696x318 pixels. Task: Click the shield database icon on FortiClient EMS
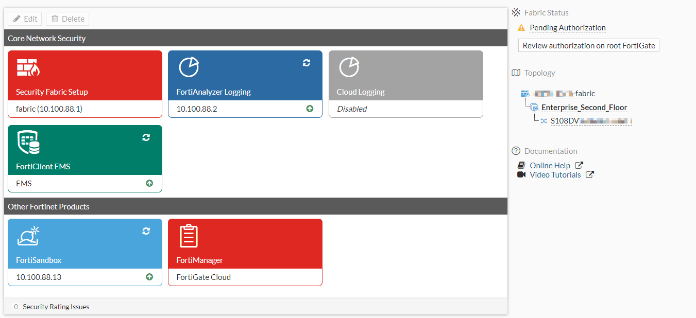point(28,142)
